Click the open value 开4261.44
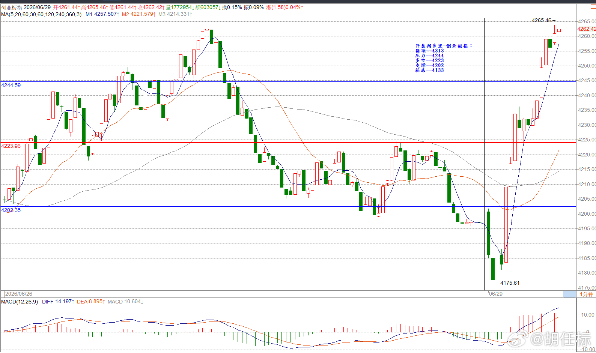 pos(66,8)
